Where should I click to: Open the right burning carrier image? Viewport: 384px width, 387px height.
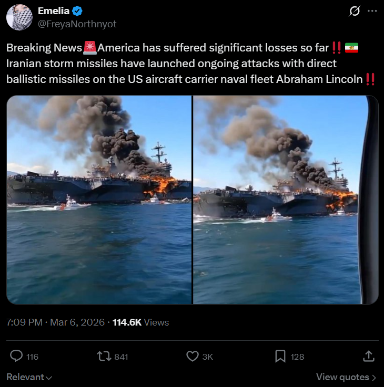(286, 200)
